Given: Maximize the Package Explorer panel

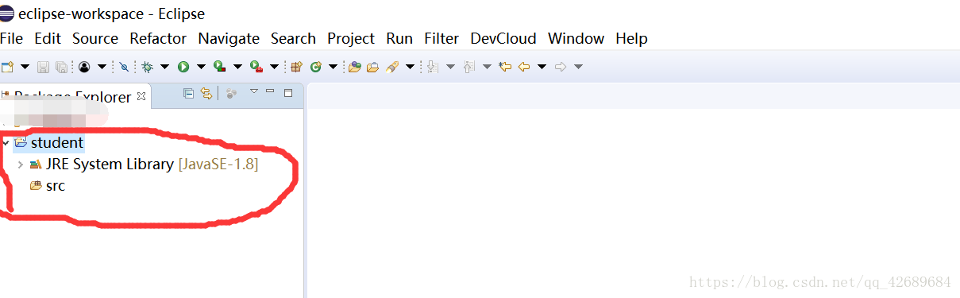Looking at the screenshot, I should pos(288,92).
